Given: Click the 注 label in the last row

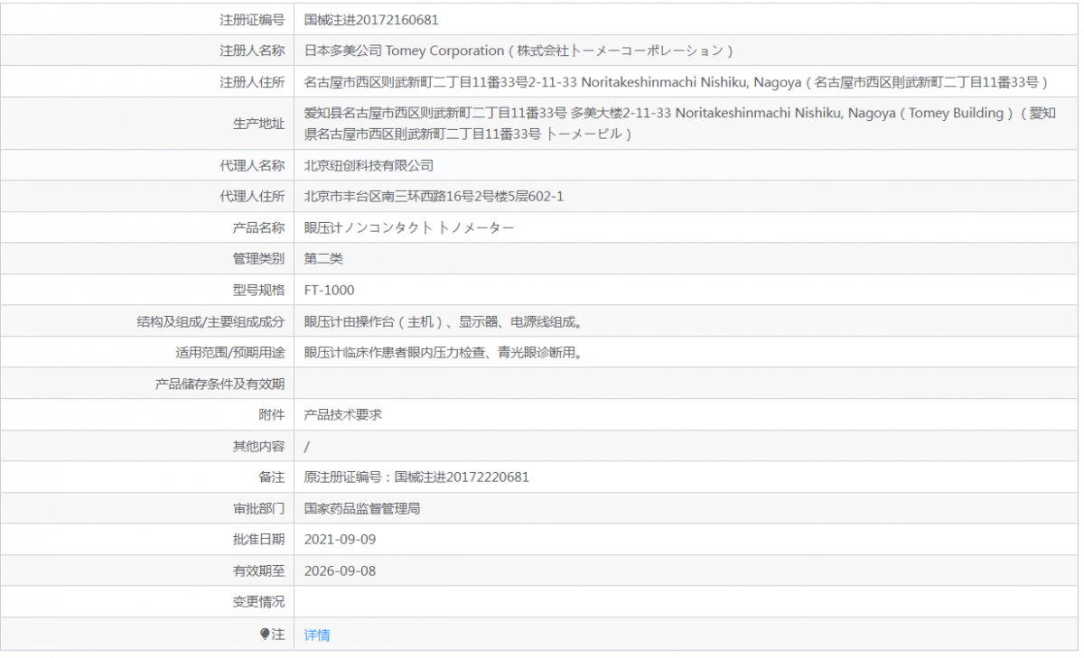Looking at the screenshot, I should point(278,635).
